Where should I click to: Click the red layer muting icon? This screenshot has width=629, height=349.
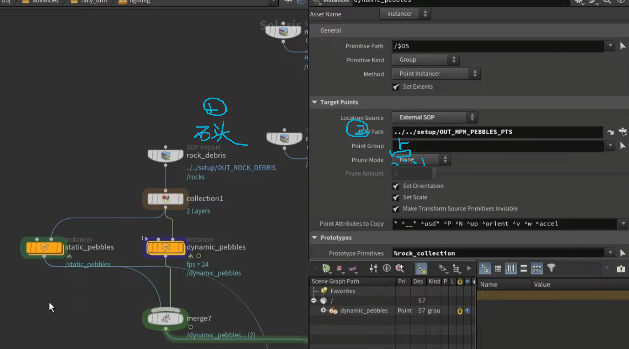[x=339, y=268]
